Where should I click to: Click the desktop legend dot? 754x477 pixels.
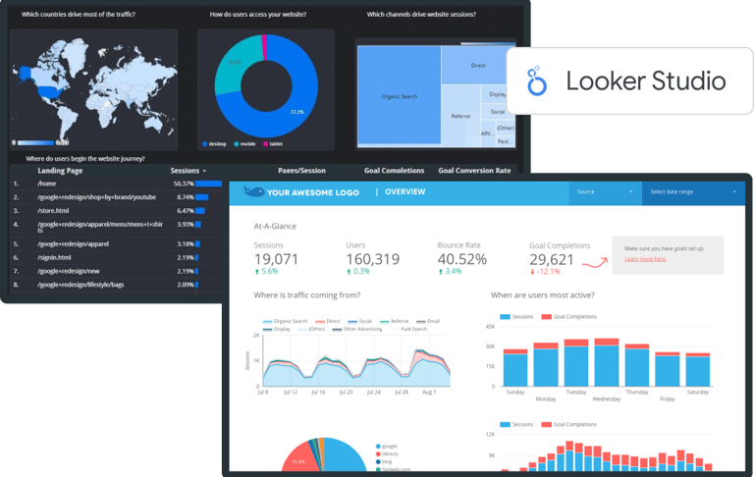[205, 143]
